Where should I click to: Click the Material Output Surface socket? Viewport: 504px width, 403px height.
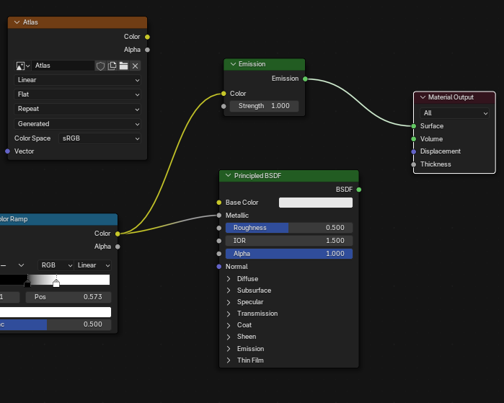coord(414,126)
